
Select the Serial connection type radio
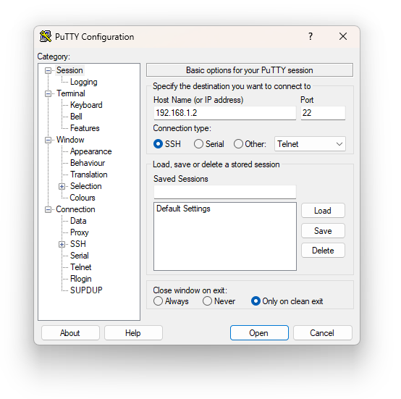tap(198, 144)
